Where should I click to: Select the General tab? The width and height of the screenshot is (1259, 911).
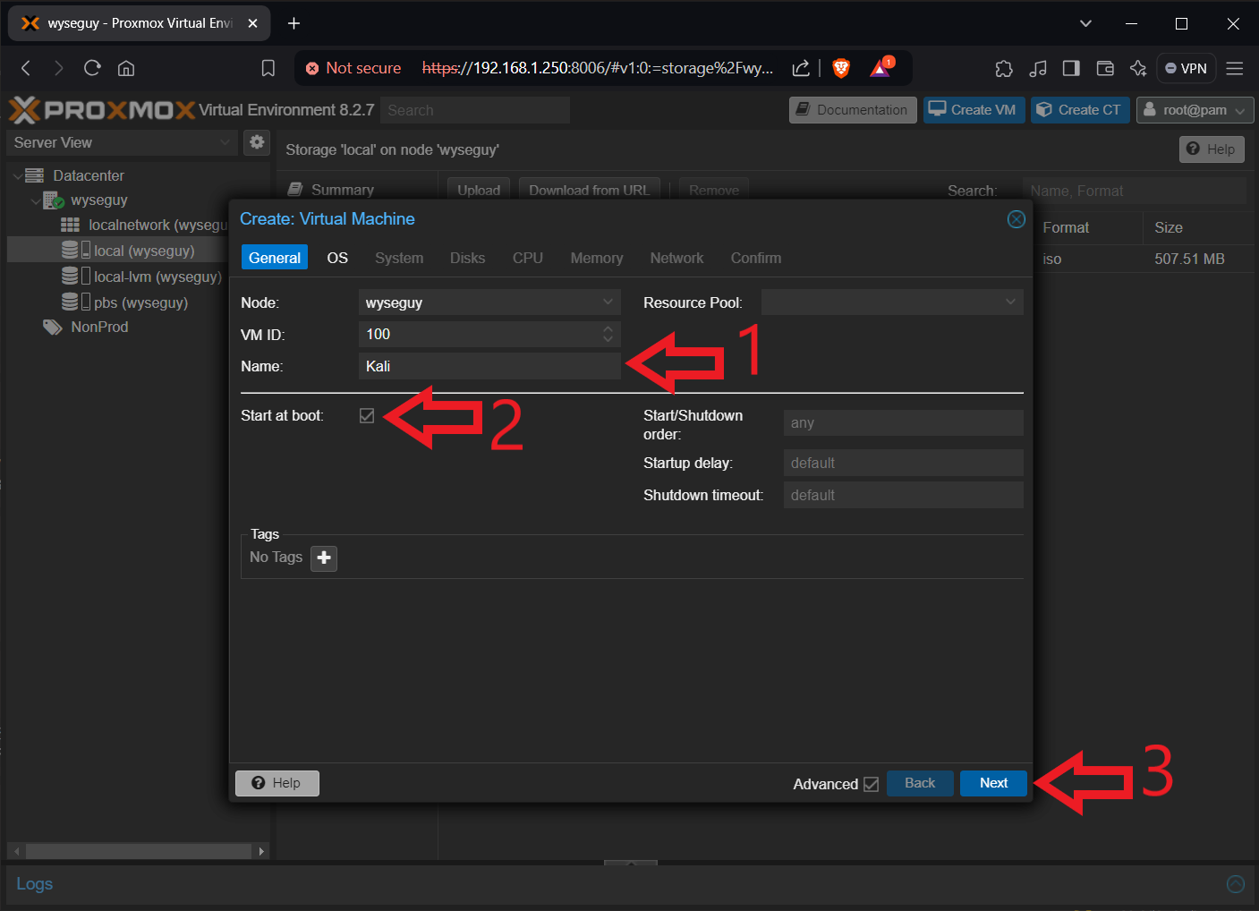tap(275, 258)
